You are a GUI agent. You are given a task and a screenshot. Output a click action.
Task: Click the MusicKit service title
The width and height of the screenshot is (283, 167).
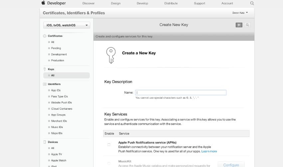125,161
